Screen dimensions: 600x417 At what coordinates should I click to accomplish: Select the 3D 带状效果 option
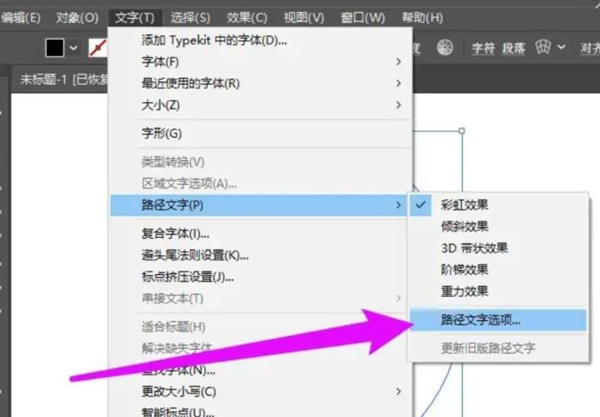tap(498, 248)
